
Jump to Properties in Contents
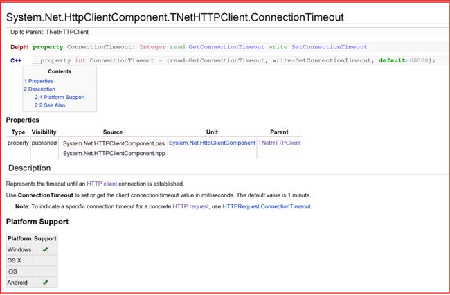click(x=38, y=81)
